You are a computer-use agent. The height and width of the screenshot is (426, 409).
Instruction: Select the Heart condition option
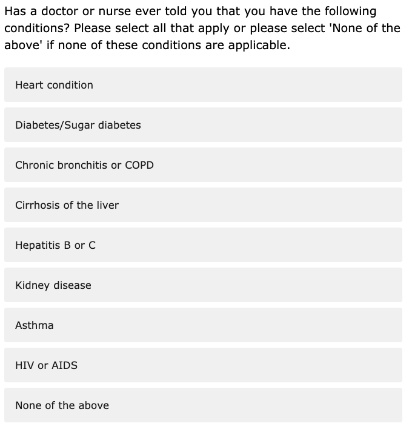point(203,85)
